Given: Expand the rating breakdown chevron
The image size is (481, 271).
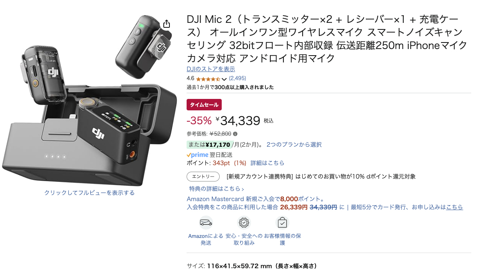Looking at the screenshot, I should click(x=224, y=79).
